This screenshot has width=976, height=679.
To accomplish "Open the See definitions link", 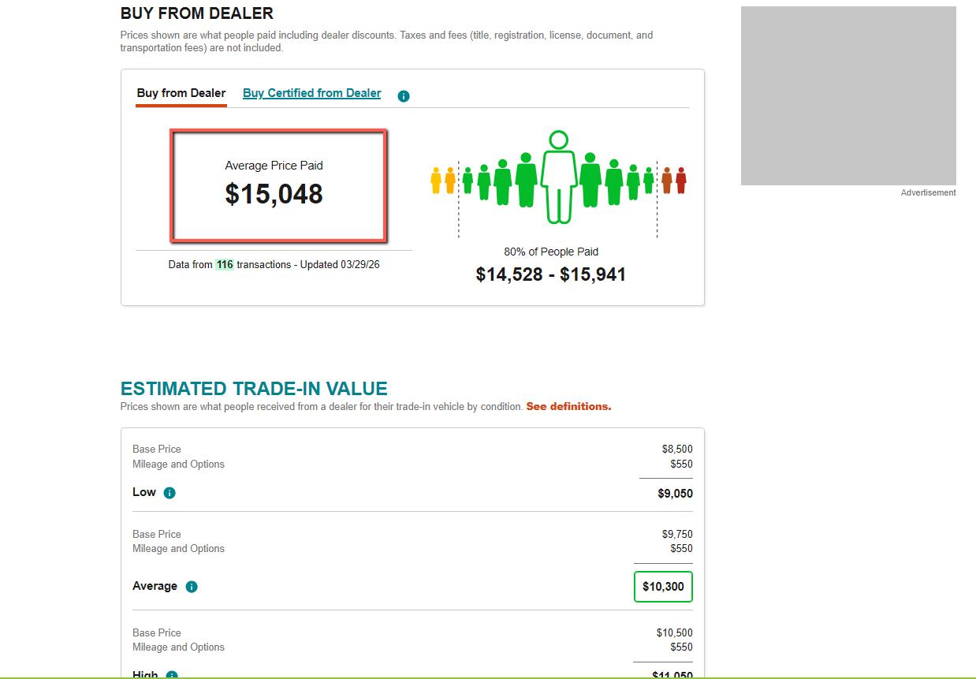I will point(568,407).
